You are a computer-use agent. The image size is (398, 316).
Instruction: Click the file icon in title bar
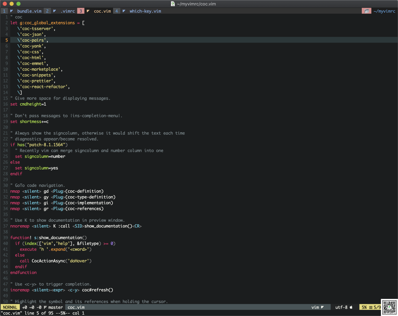173,4
